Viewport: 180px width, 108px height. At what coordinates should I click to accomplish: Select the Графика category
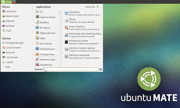click(x=46, y=22)
